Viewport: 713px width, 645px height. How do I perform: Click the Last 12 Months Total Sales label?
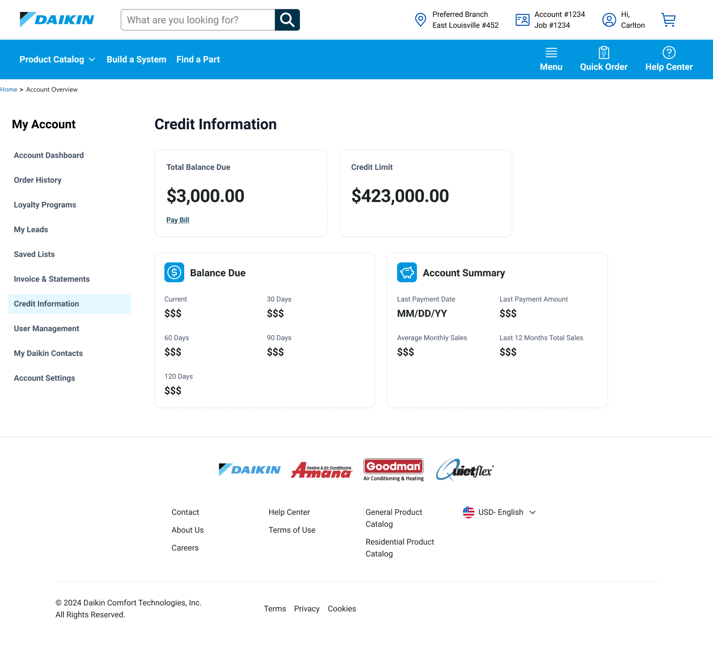[541, 338]
